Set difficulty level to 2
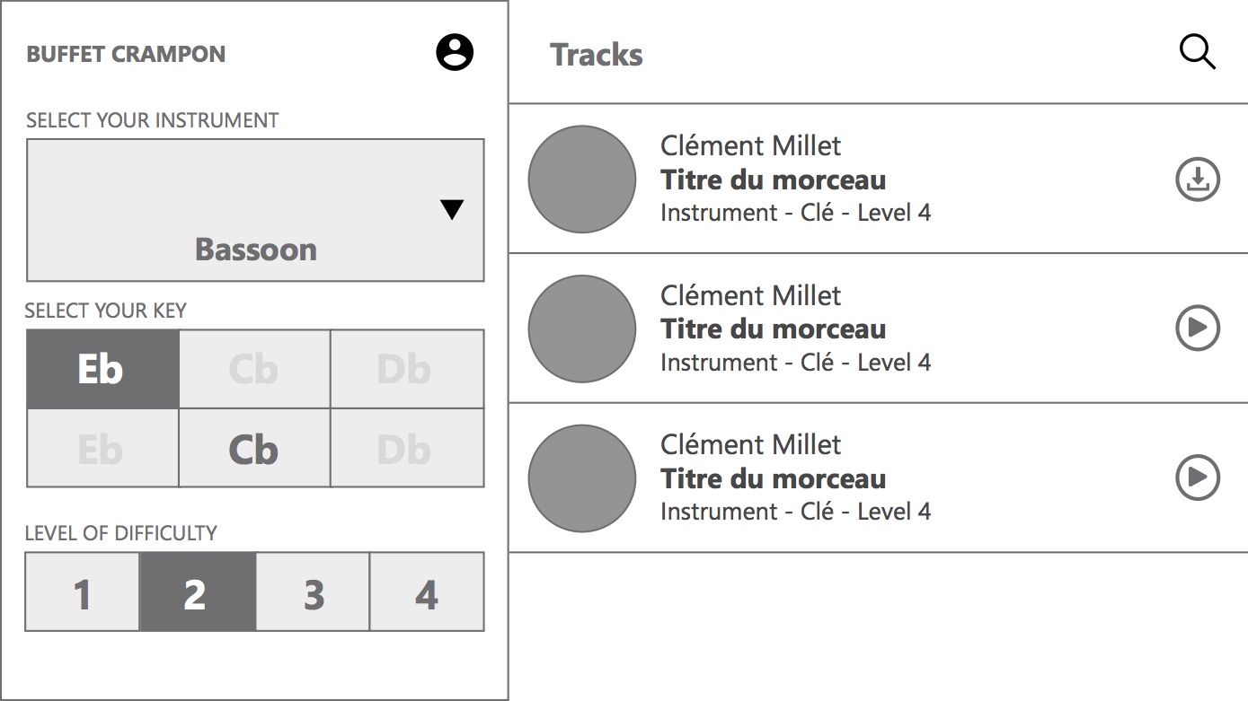Screen dimensions: 1248x701 tap(198, 592)
